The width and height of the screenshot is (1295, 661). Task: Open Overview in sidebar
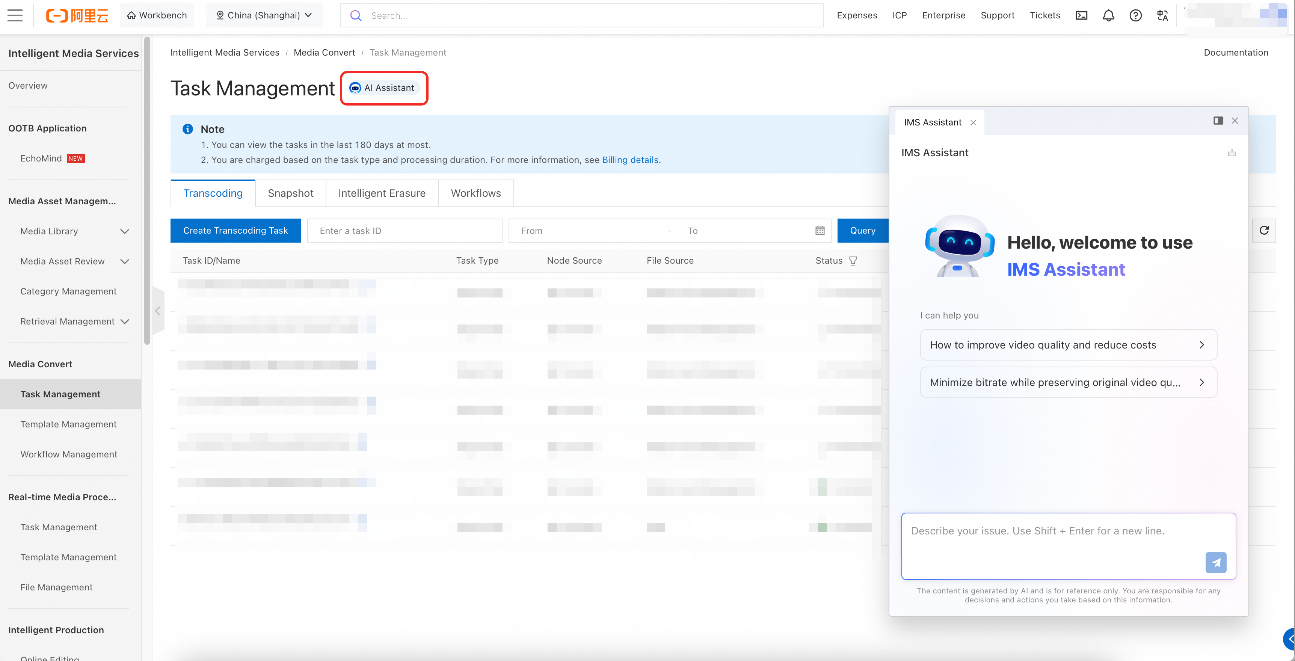click(x=28, y=86)
